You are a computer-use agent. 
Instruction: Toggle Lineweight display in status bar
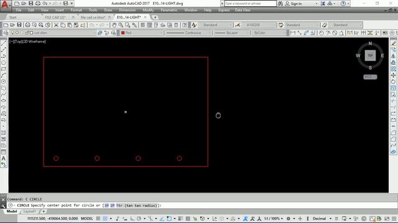click(x=180, y=219)
